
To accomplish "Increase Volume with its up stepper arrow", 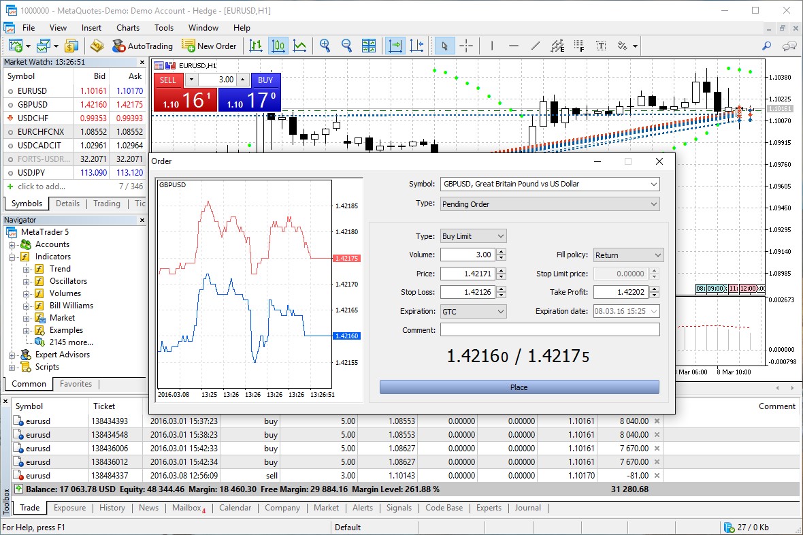I will 500,253.
